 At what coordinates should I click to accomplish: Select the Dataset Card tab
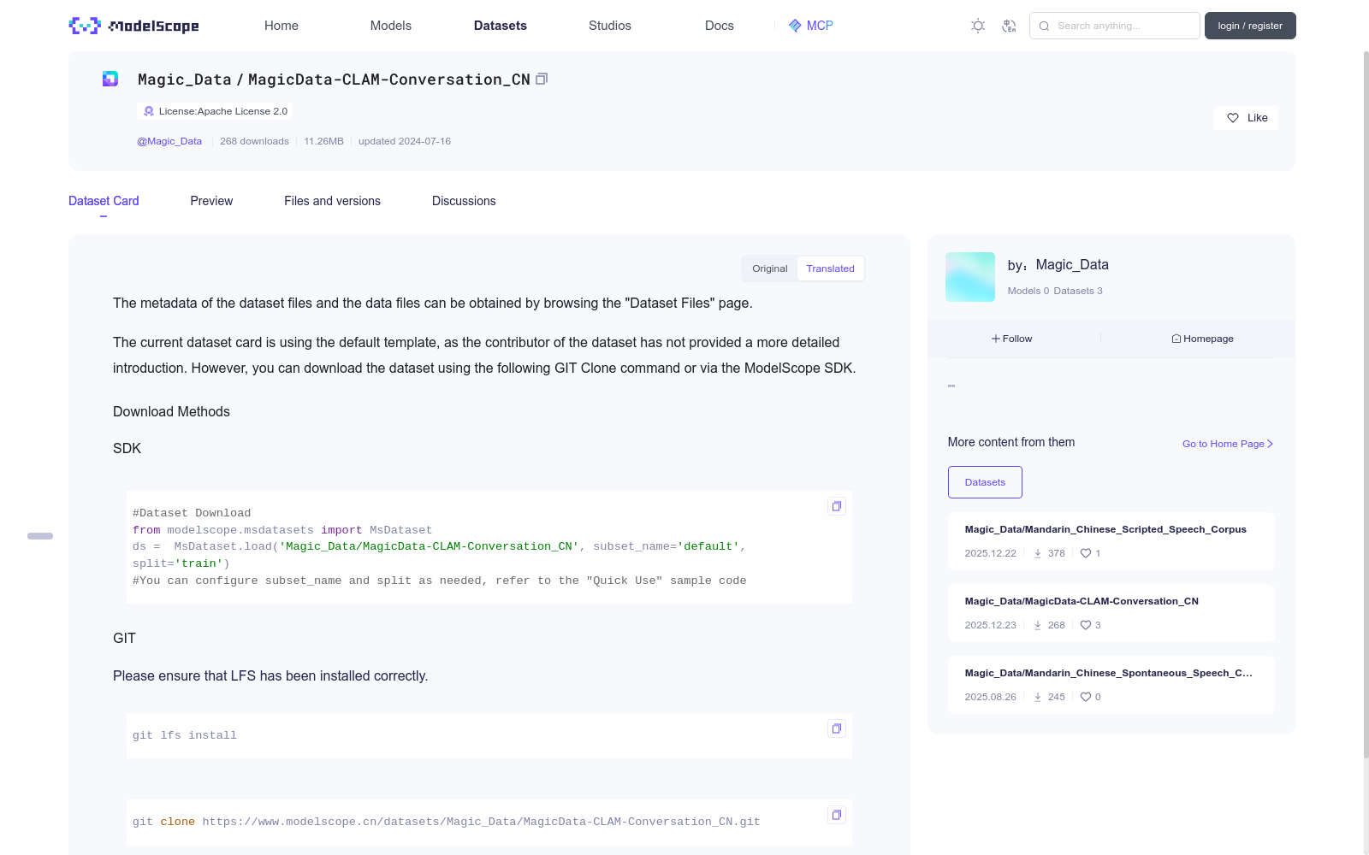tap(104, 201)
